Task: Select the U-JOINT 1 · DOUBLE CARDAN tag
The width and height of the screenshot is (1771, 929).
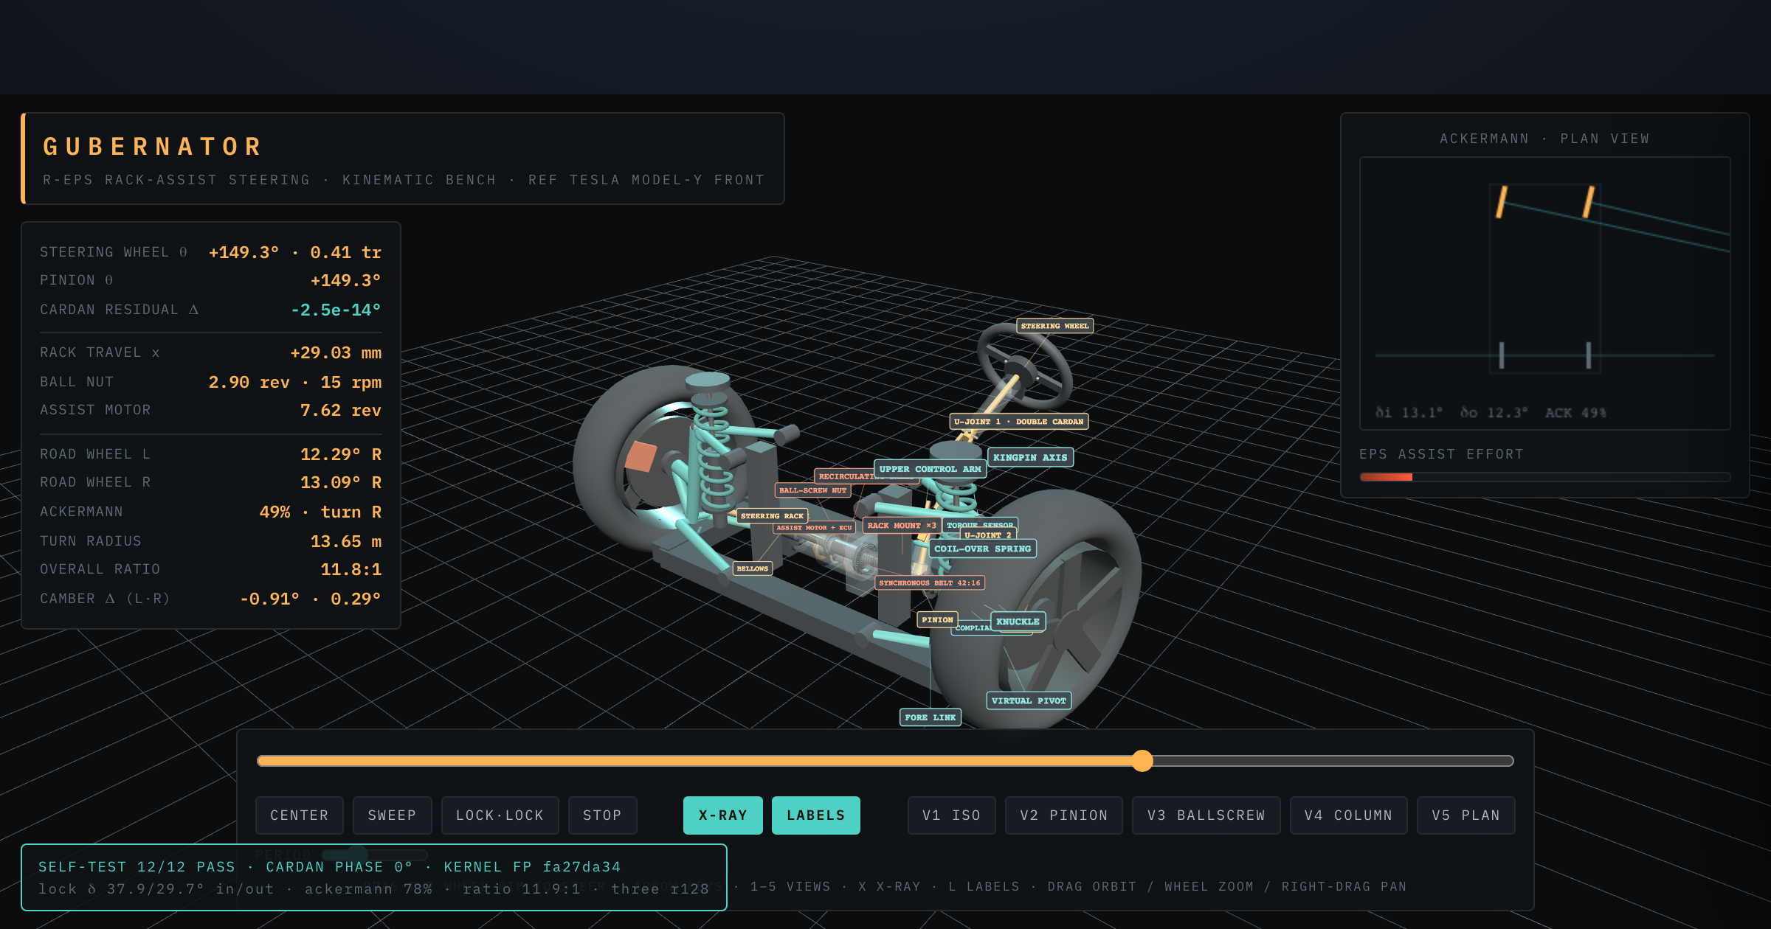Action: [x=1018, y=422]
